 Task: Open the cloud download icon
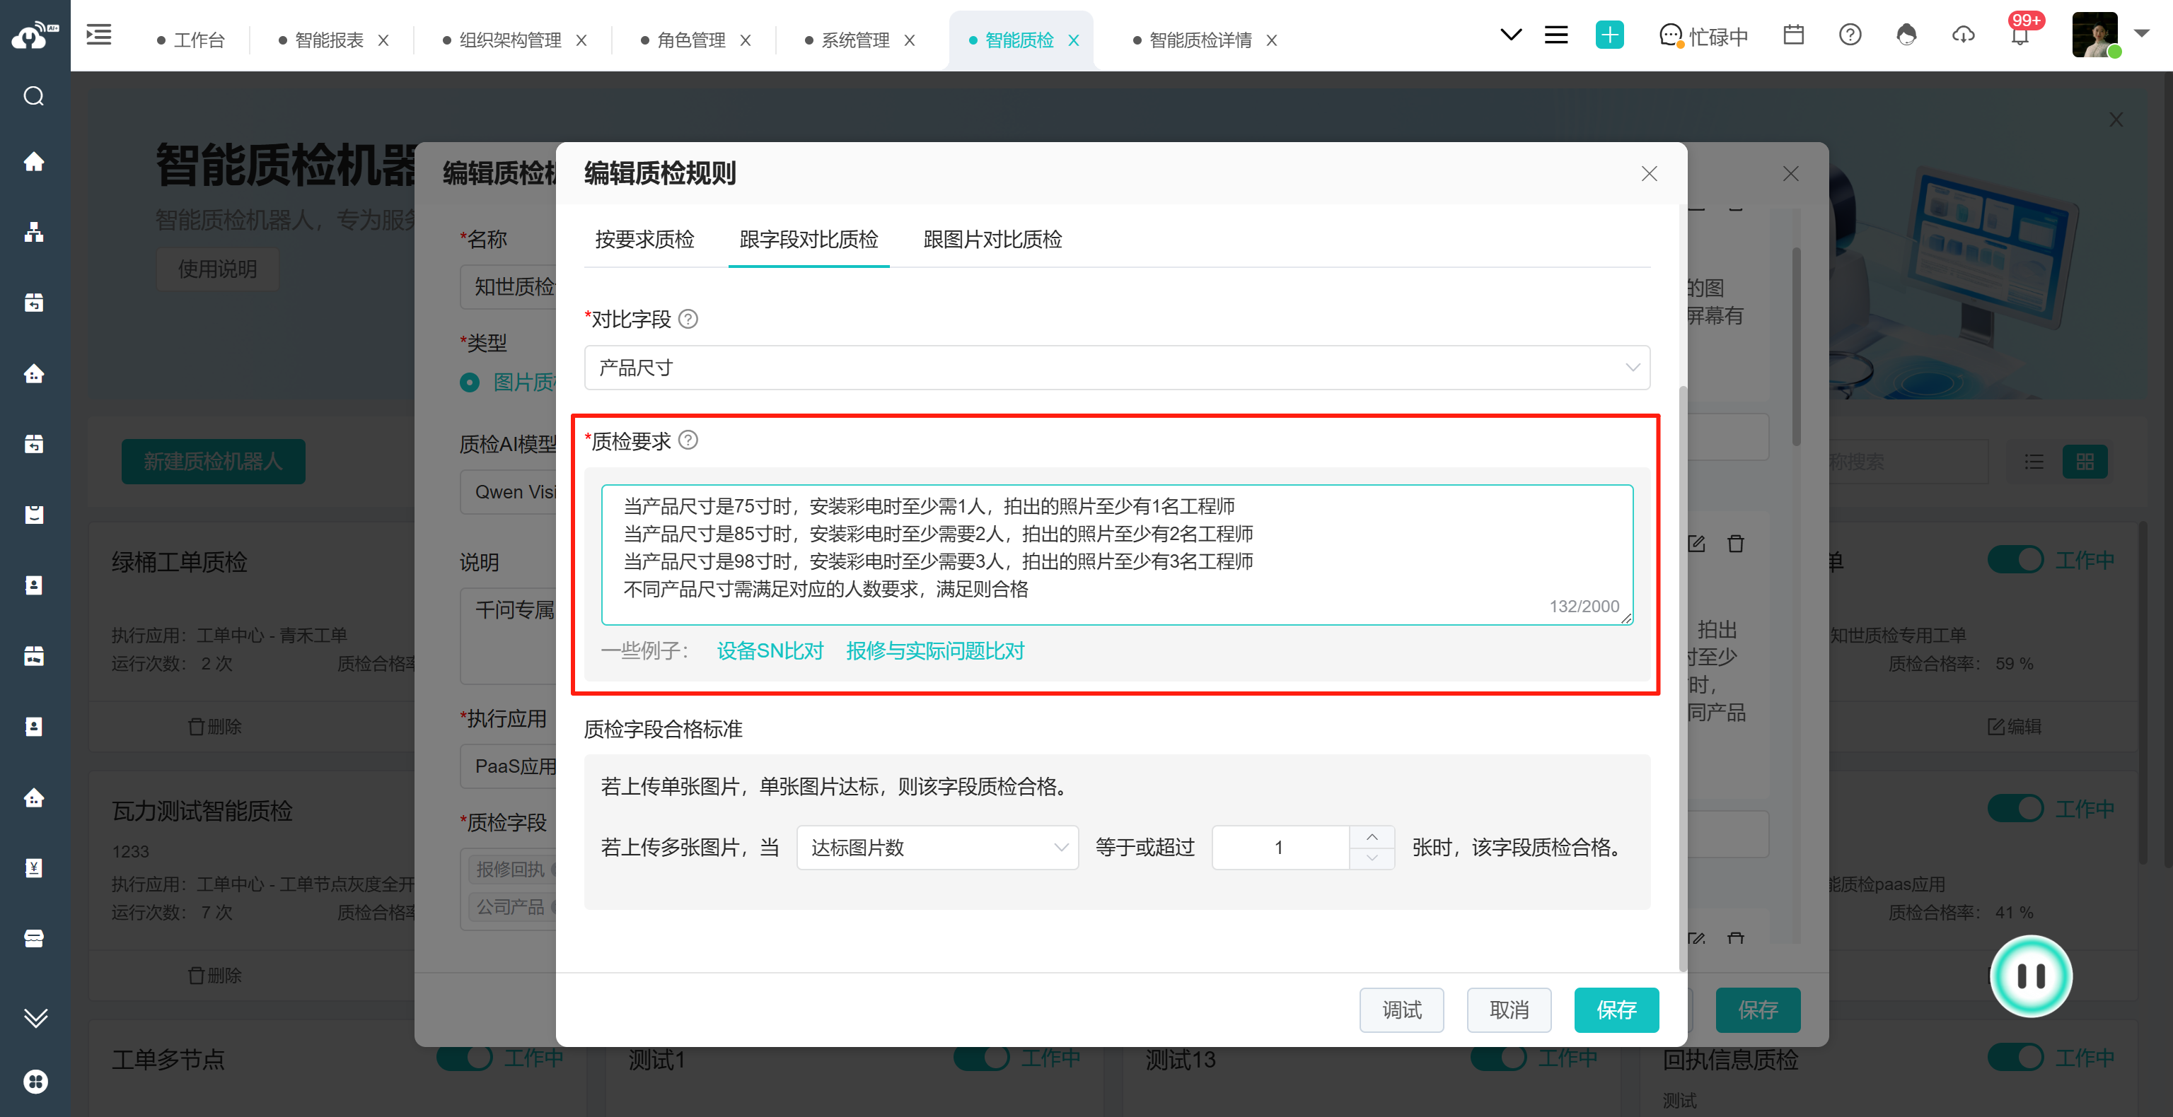coord(1963,35)
